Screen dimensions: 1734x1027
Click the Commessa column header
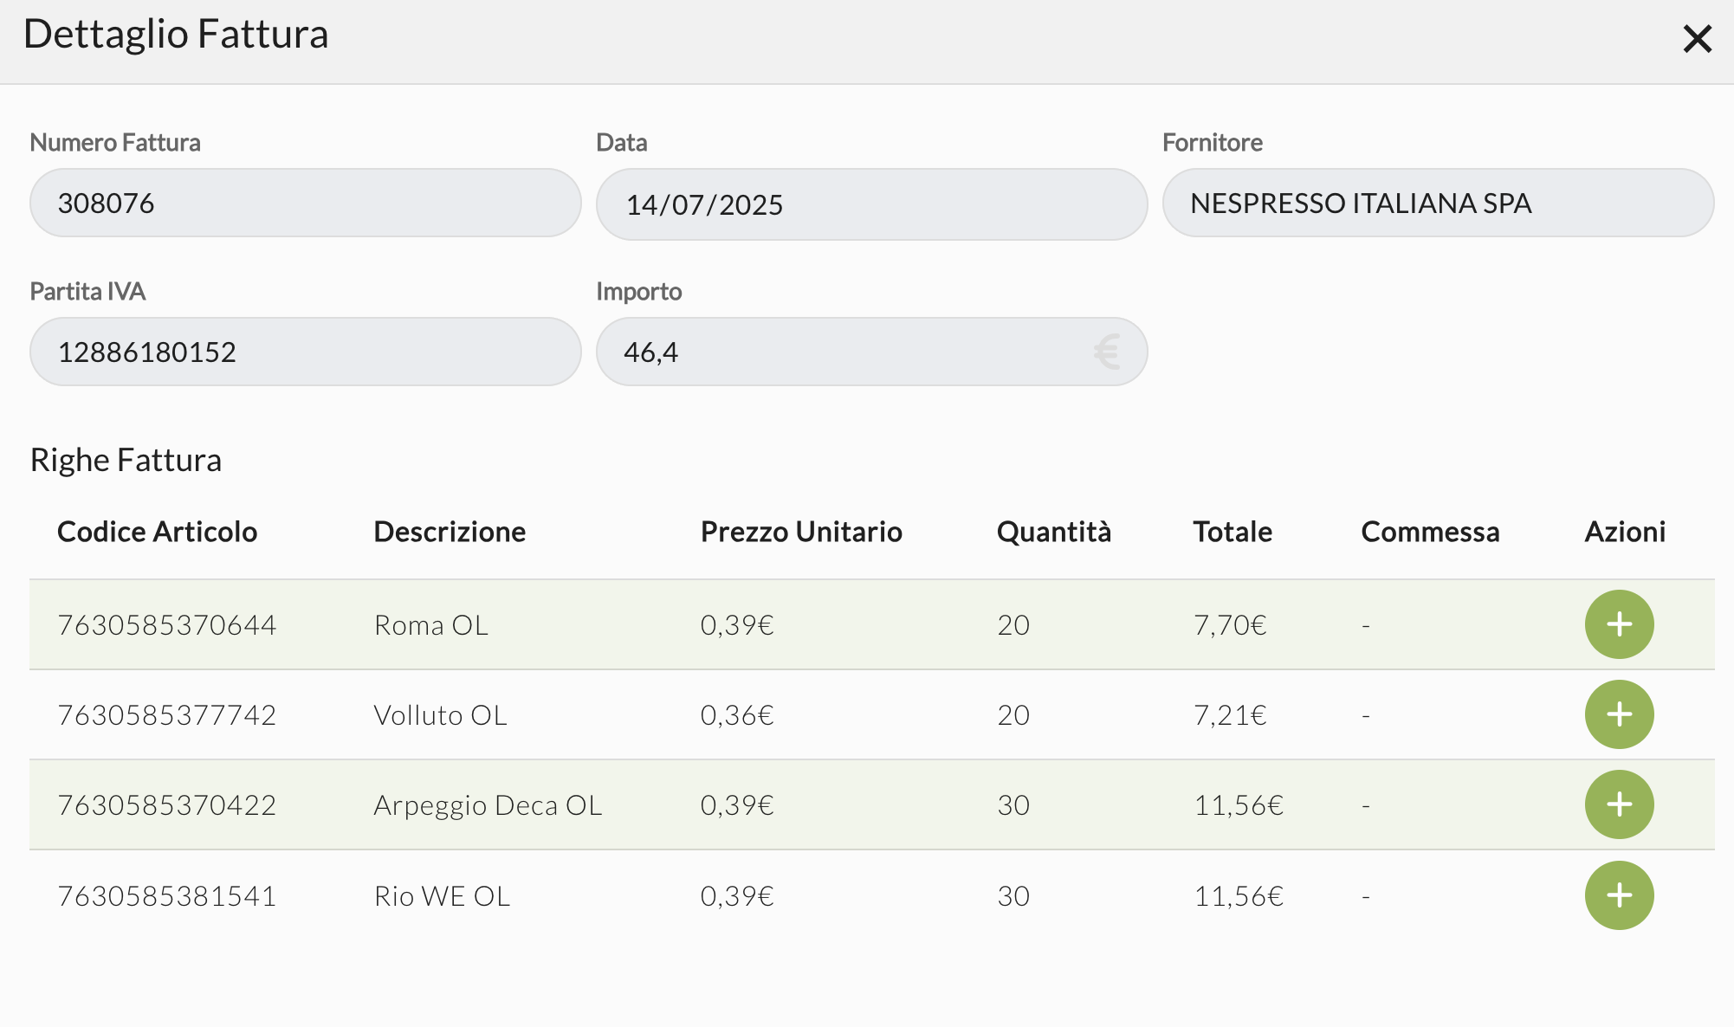click(x=1430, y=532)
